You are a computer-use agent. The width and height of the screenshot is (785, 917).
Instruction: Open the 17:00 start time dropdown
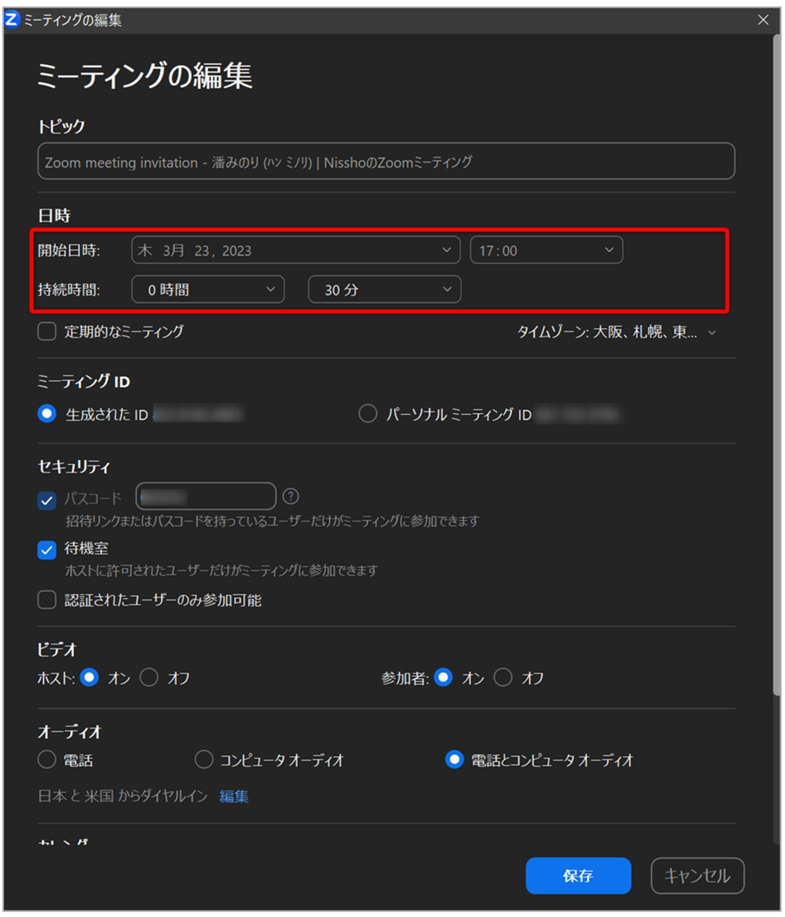(546, 250)
